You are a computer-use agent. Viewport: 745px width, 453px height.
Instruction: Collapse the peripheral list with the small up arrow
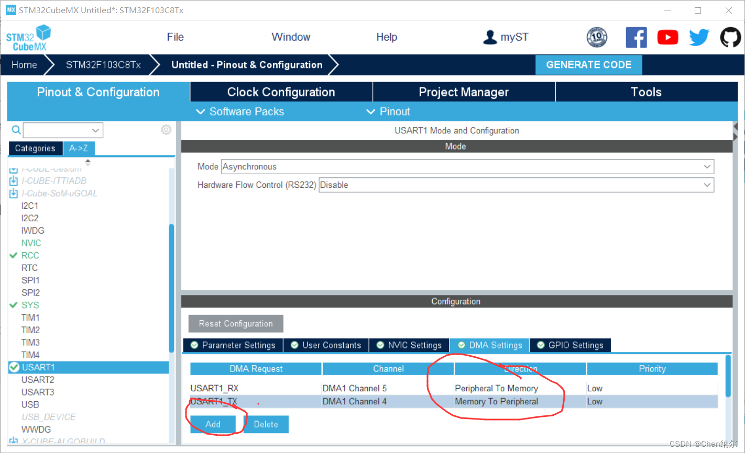pos(88,162)
